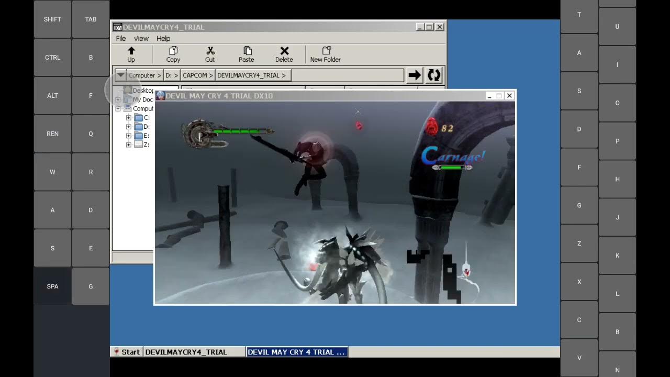Select the Computer breadcrumb segment

pyautogui.click(x=145, y=75)
